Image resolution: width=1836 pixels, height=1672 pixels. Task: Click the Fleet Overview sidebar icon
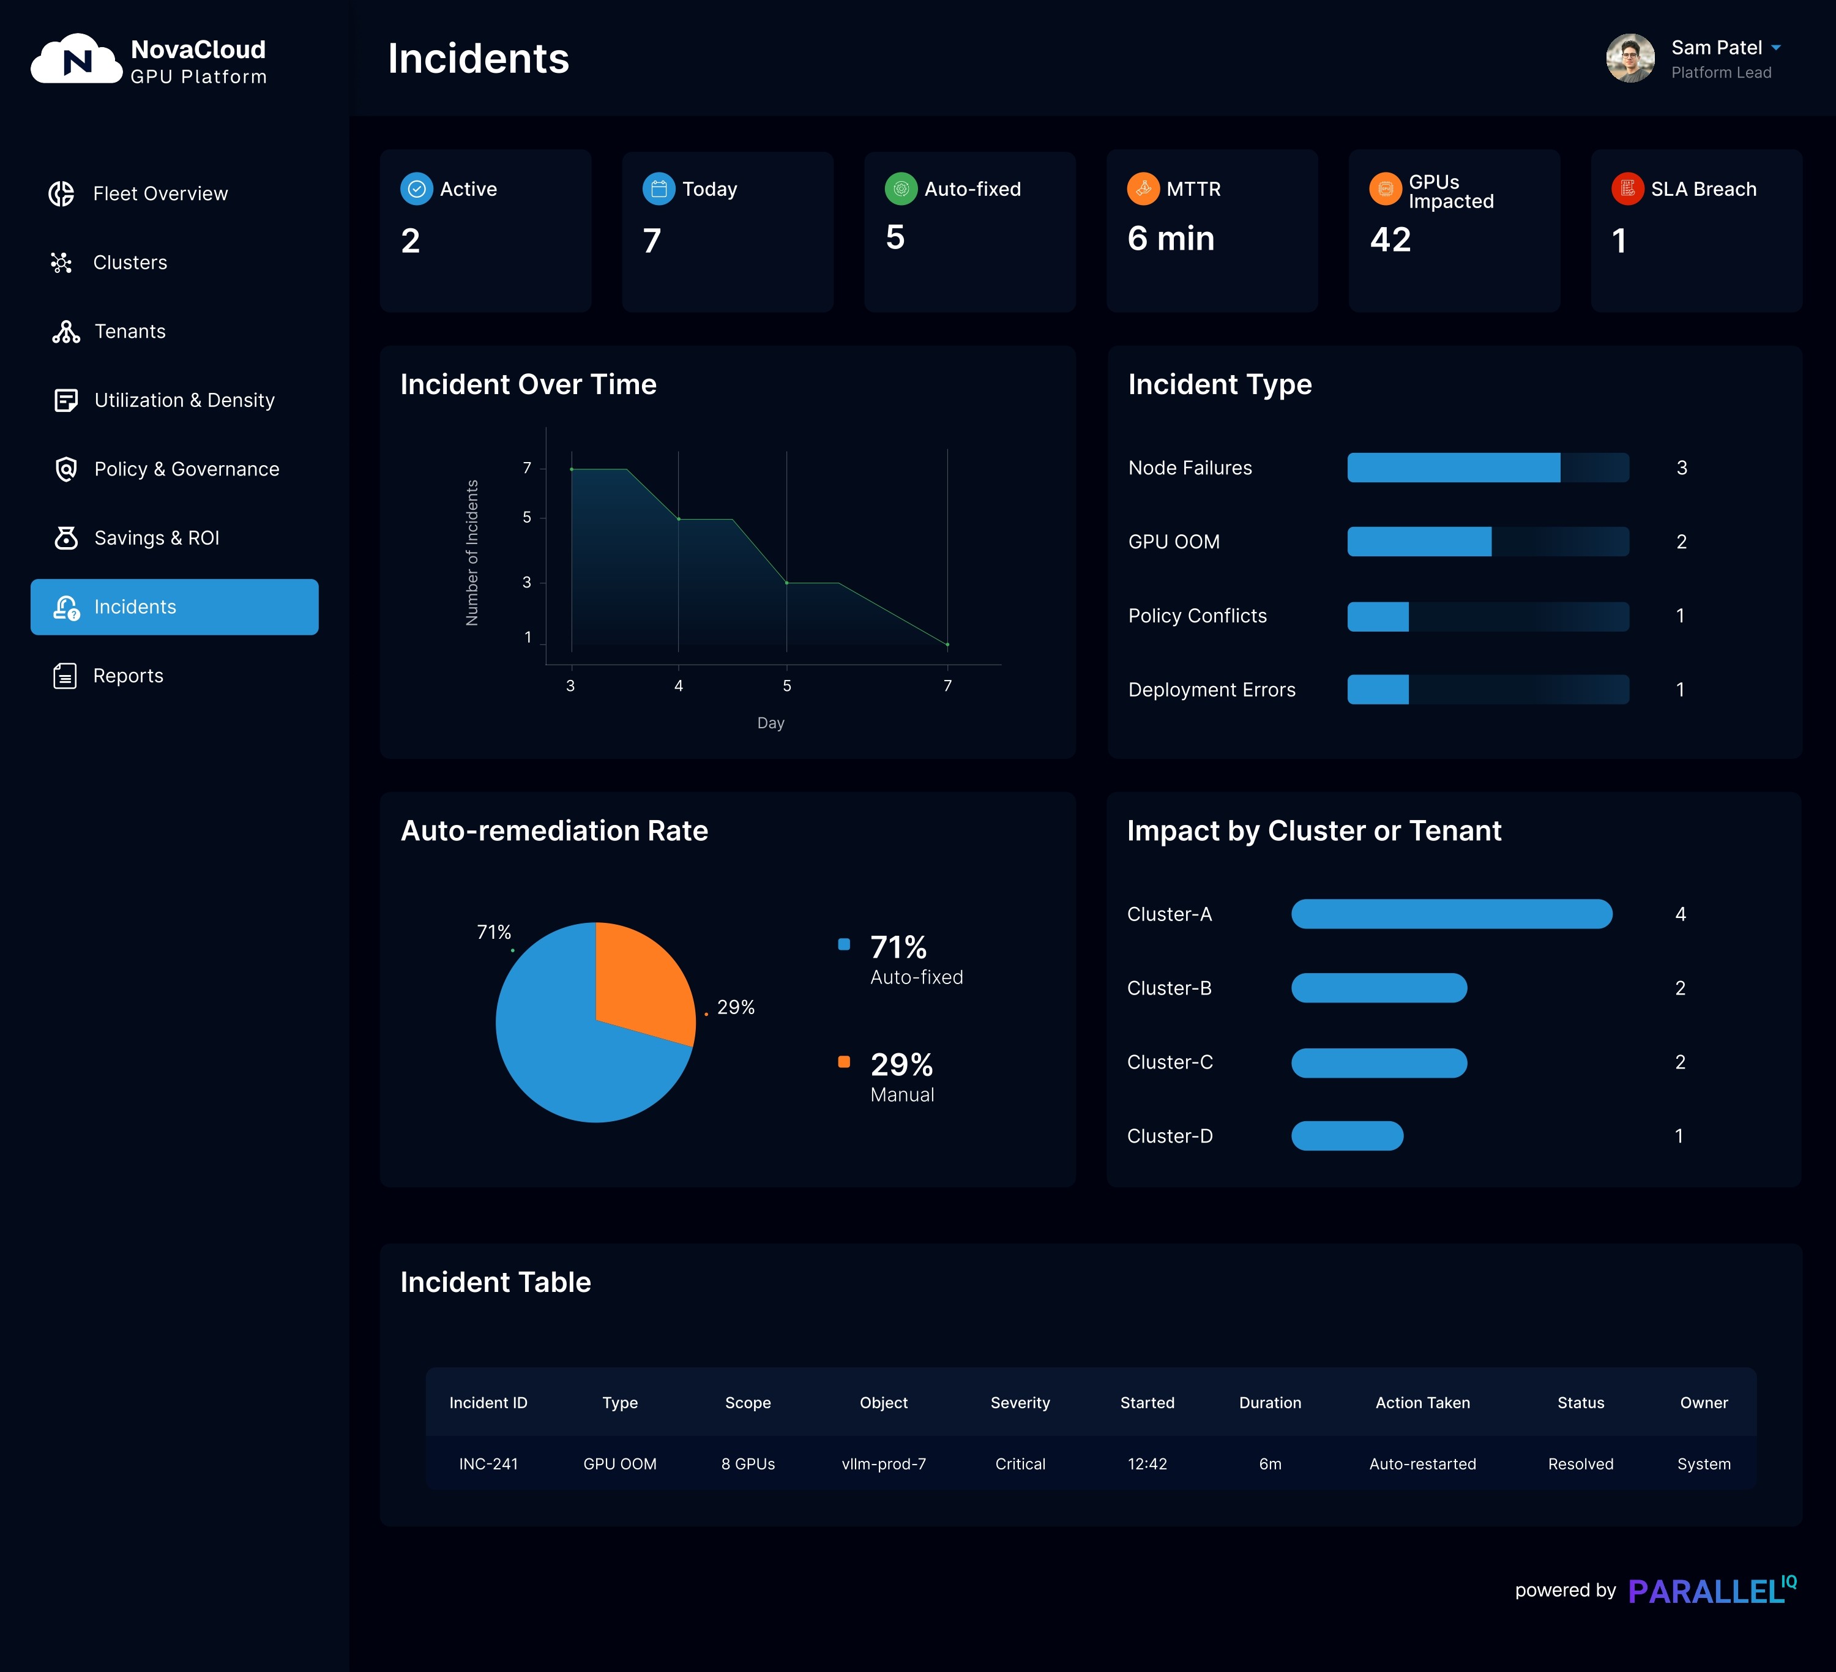pyautogui.click(x=62, y=194)
